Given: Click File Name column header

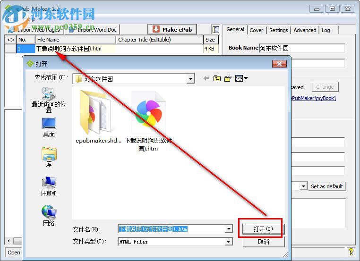Looking at the screenshot, I should 75,40.
